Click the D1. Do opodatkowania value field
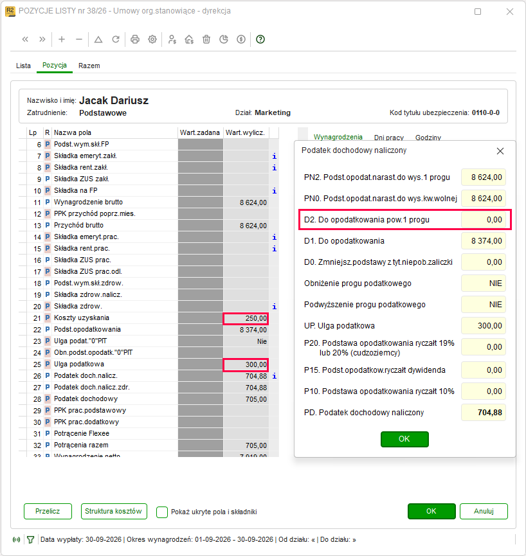526x556 pixels. [x=484, y=241]
